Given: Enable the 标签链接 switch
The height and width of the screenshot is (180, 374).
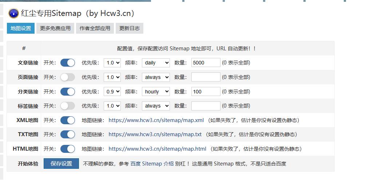Looking at the screenshot, I should tap(68, 106).
